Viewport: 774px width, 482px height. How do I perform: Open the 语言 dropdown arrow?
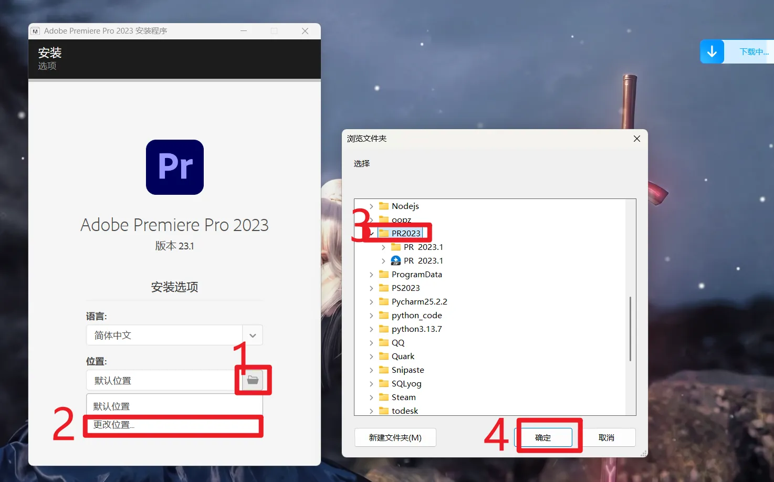point(253,335)
